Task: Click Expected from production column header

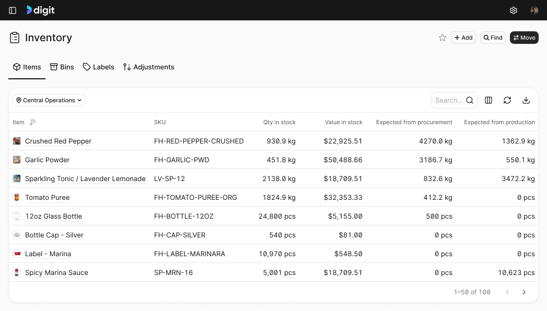Action: (x=499, y=122)
